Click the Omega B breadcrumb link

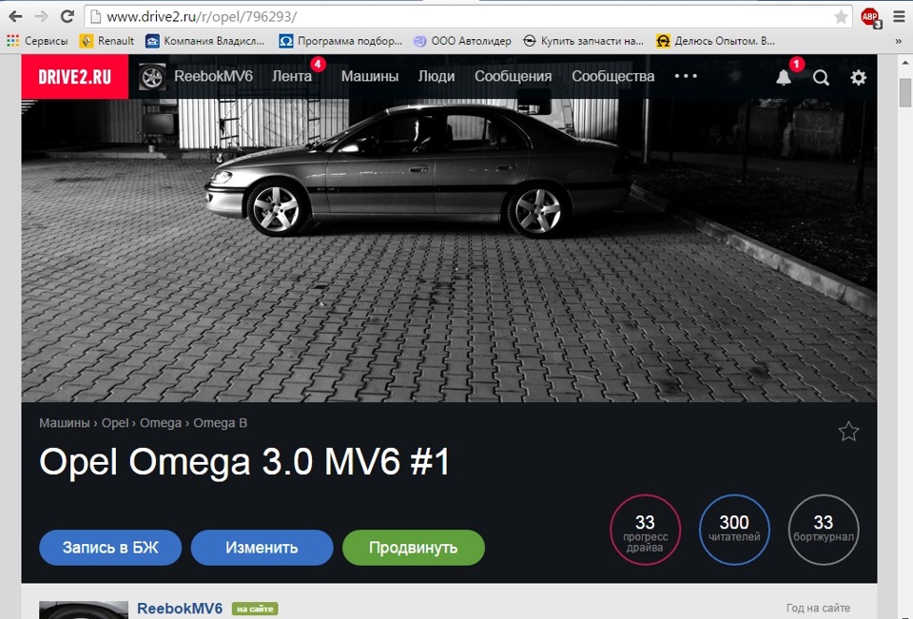220,423
